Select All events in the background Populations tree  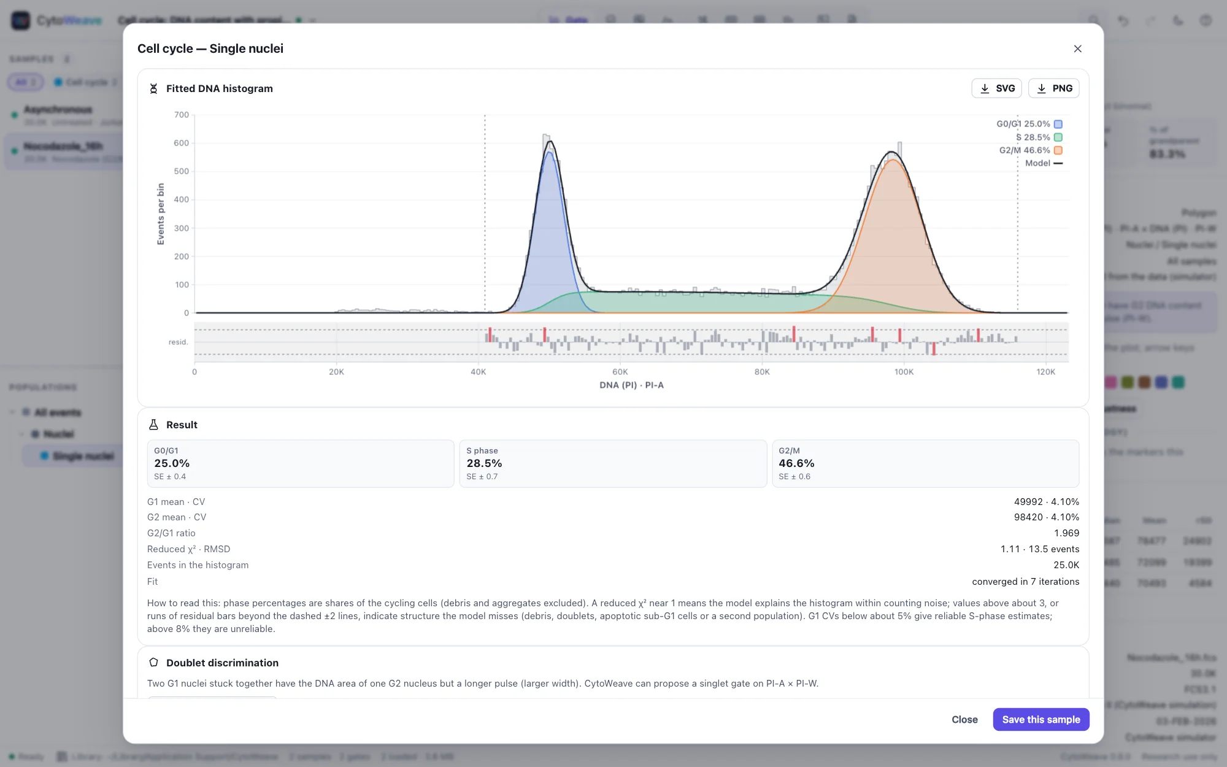point(58,412)
